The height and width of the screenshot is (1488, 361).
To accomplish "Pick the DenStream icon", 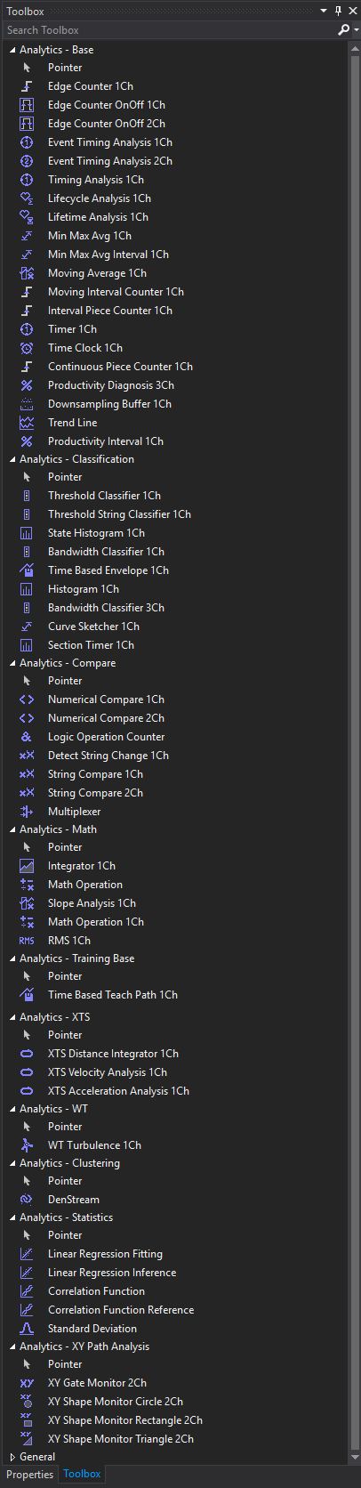I will pos(27,1200).
